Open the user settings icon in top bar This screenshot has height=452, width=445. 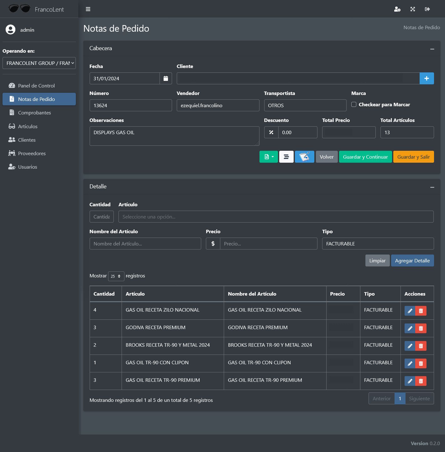(x=397, y=9)
